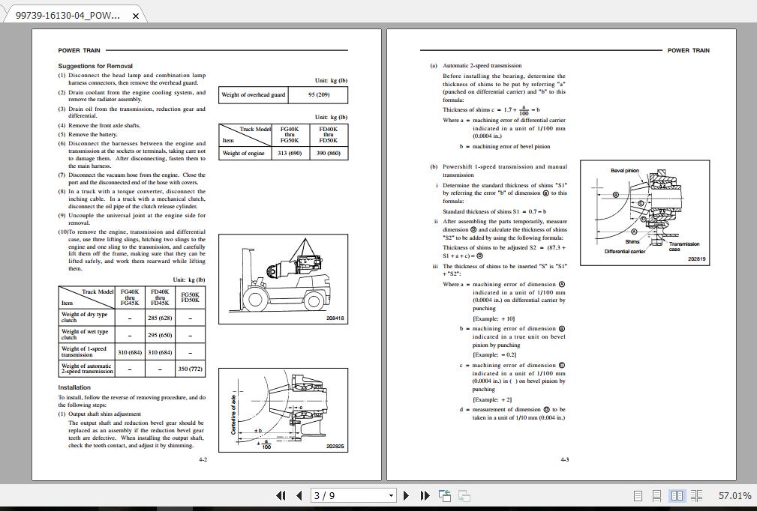Switch to single page view mode
The height and width of the screenshot is (511, 757).
[x=638, y=495]
